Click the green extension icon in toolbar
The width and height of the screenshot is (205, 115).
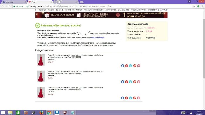[198, 6]
